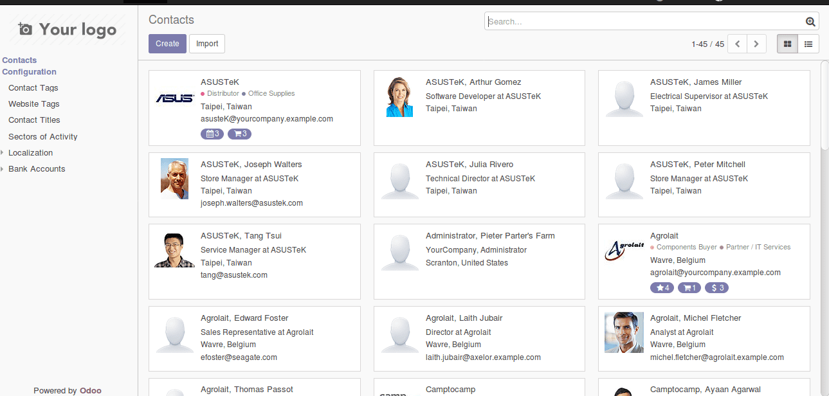The width and height of the screenshot is (829, 396).
Task: Click Administrator Pieter Parter's Farm avatar
Action: point(399,251)
